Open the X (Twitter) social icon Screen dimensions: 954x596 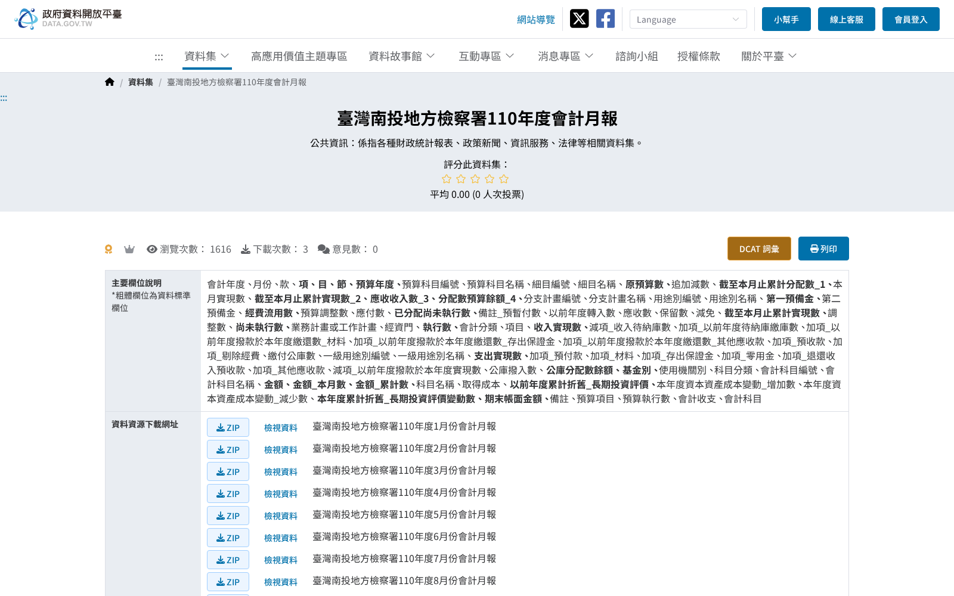click(x=579, y=18)
